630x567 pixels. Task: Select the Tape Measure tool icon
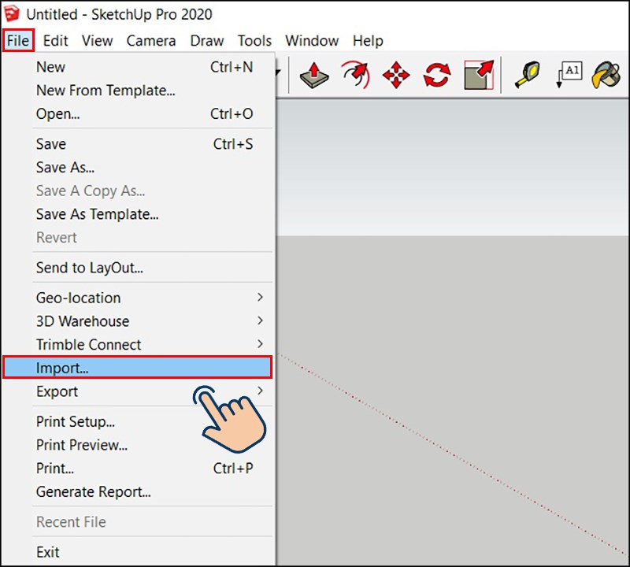click(x=527, y=74)
